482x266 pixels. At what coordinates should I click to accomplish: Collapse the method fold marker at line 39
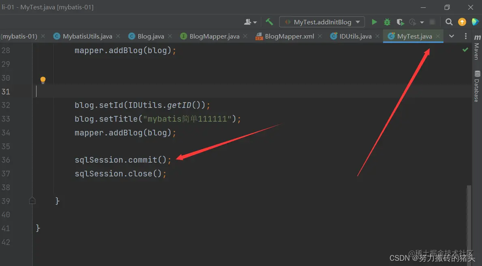point(32,201)
